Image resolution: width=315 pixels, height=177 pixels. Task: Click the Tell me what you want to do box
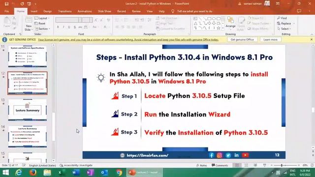click(194, 11)
